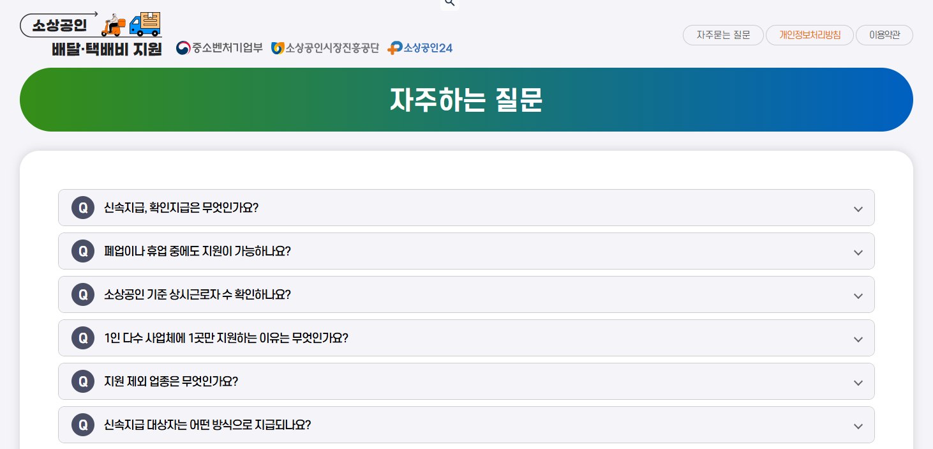Expand chevron for 지원 제외 업종은 무엇인가요?
This screenshot has width=933, height=449.
point(858,383)
